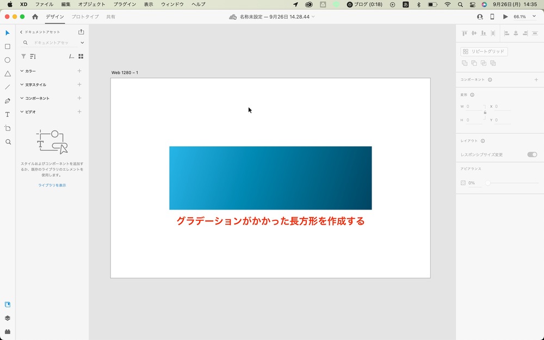Select the Ellipse tool
544x340 pixels.
pos(8,60)
